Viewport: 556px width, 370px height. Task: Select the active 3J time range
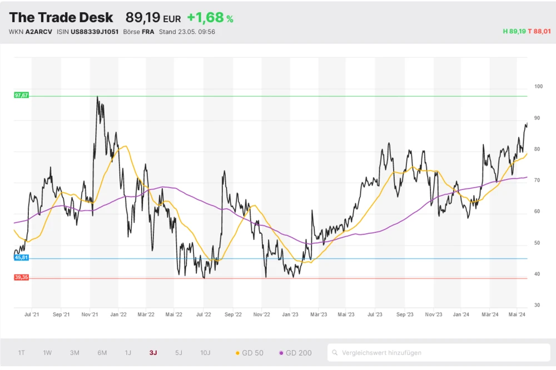click(153, 353)
